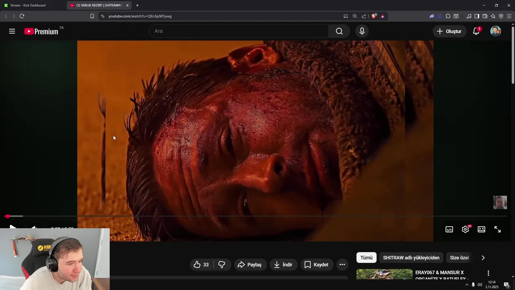Image resolution: width=515 pixels, height=290 pixels.
Task: Toggle browser sidebar panel
Action: [x=477, y=16]
